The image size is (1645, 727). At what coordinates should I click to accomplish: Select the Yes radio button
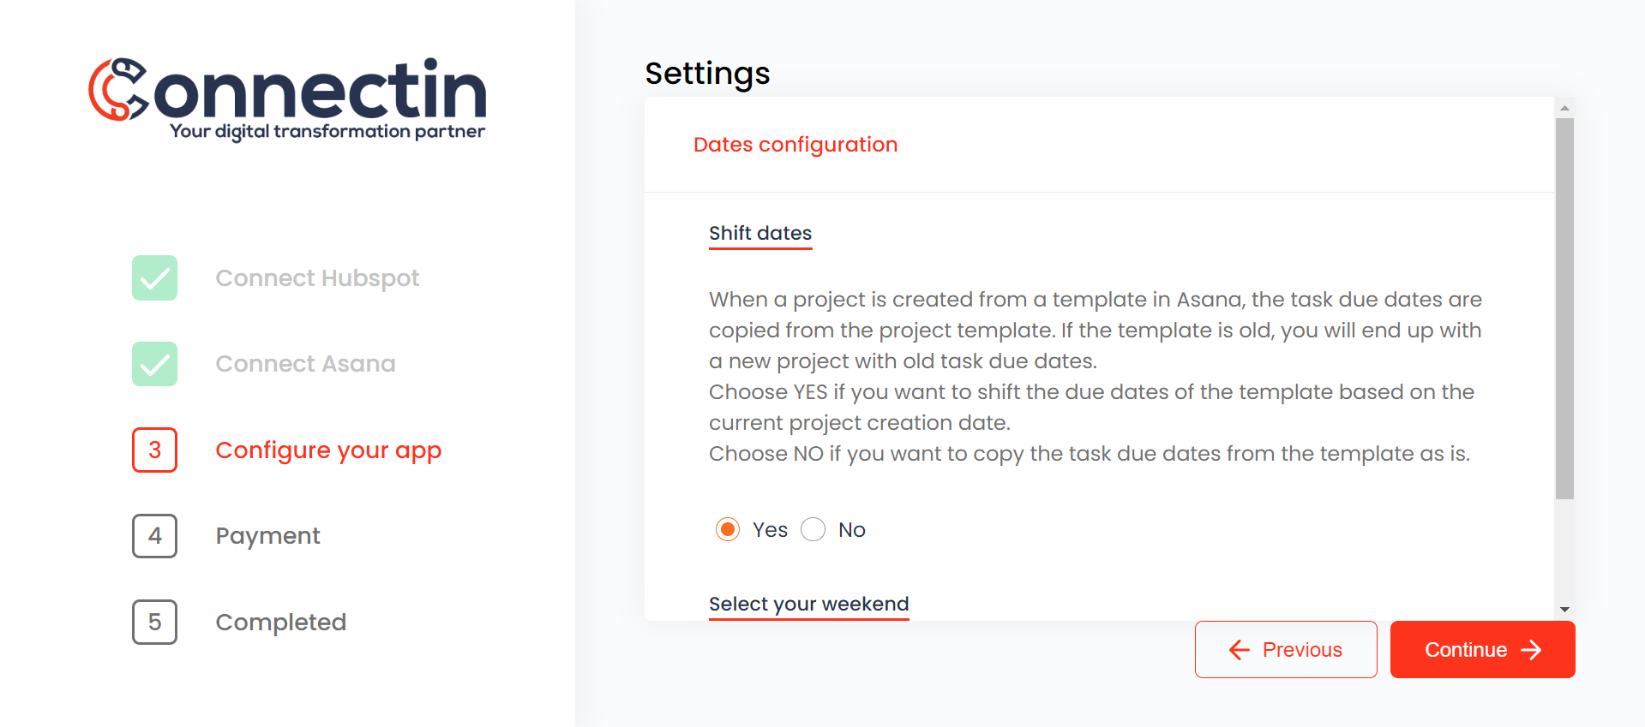pyautogui.click(x=728, y=530)
